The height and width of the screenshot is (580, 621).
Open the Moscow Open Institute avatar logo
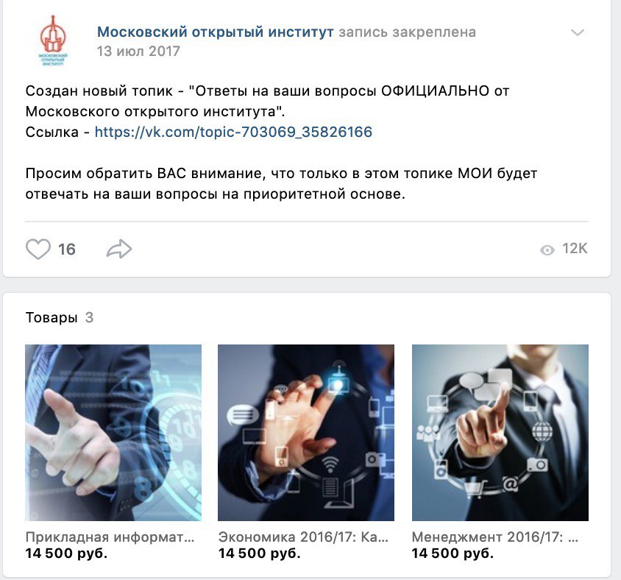[x=53, y=40]
